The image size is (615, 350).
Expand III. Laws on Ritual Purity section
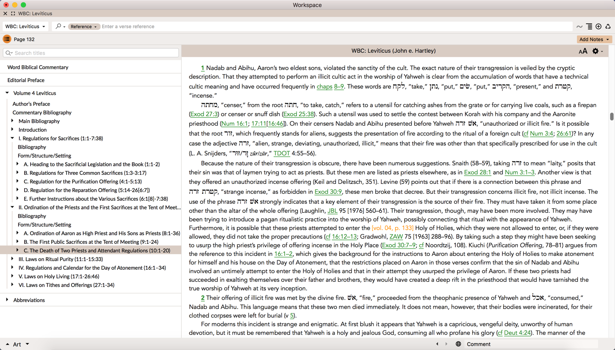click(x=13, y=259)
